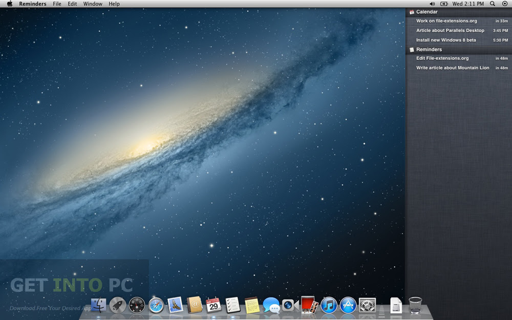Open Reminders checklist icon in dock

233,305
